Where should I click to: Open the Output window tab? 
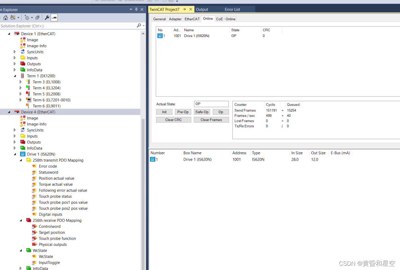tap(202, 9)
